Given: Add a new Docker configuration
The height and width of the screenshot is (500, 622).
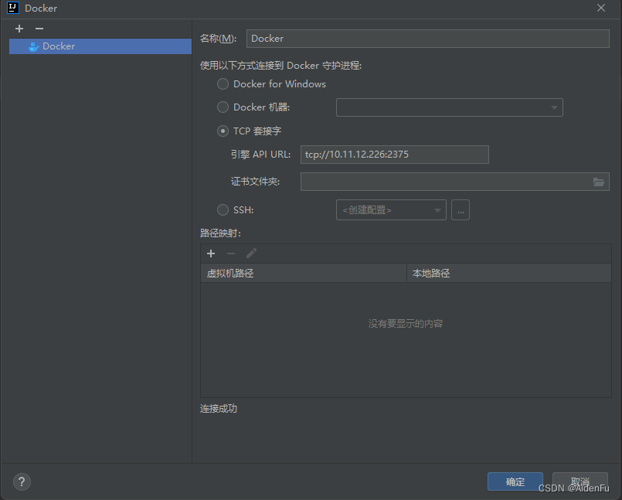Looking at the screenshot, I should pyautogui.click(x=19, y=29).
